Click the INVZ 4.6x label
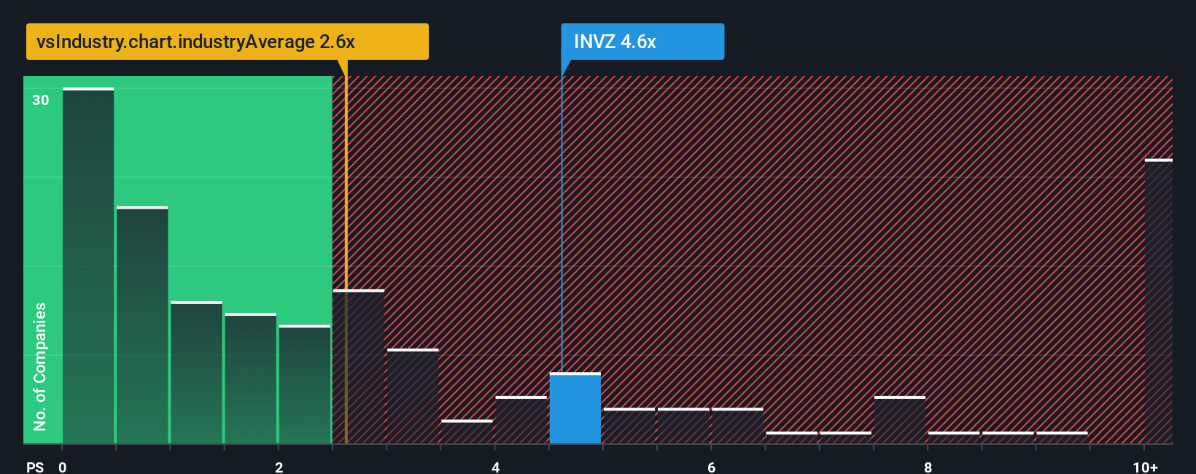The image size is (1196, 474). tap(642, 42)
